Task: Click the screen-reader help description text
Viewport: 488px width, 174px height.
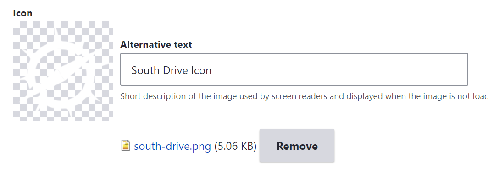Action: 304,96
